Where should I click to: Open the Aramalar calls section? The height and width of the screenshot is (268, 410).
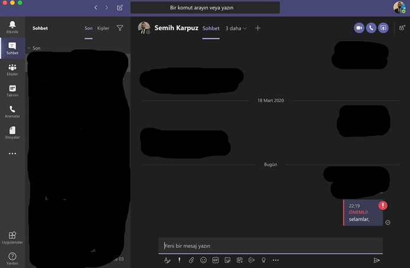[x=12, y=112]
